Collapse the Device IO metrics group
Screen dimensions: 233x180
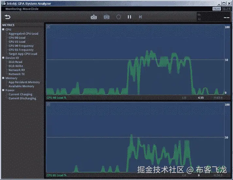coord(3,58)
